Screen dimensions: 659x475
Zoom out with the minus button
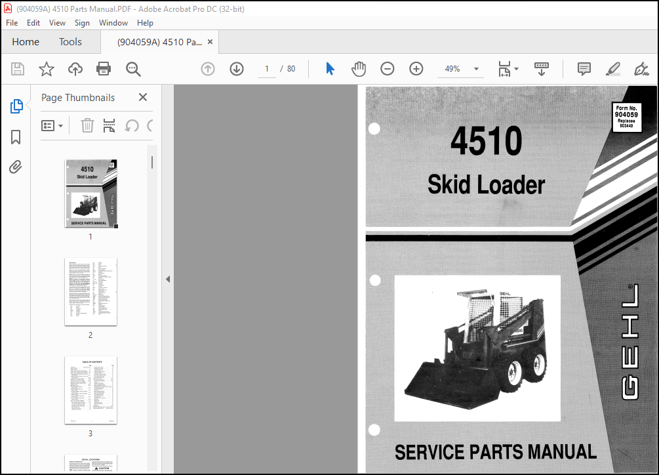pyautogui.click(x=387, y=69)
